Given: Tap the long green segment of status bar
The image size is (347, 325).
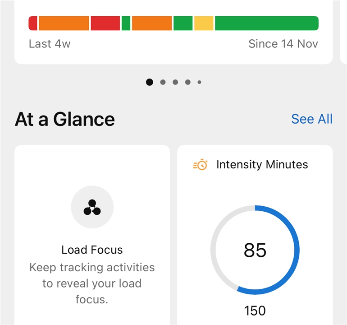Looking at the screenshot, I should tap(267, 23).
